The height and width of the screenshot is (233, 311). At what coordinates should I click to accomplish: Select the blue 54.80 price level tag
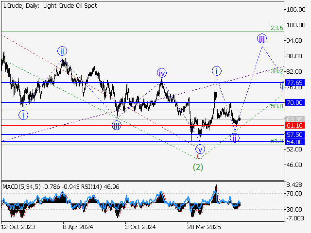(x=295, y=142)
